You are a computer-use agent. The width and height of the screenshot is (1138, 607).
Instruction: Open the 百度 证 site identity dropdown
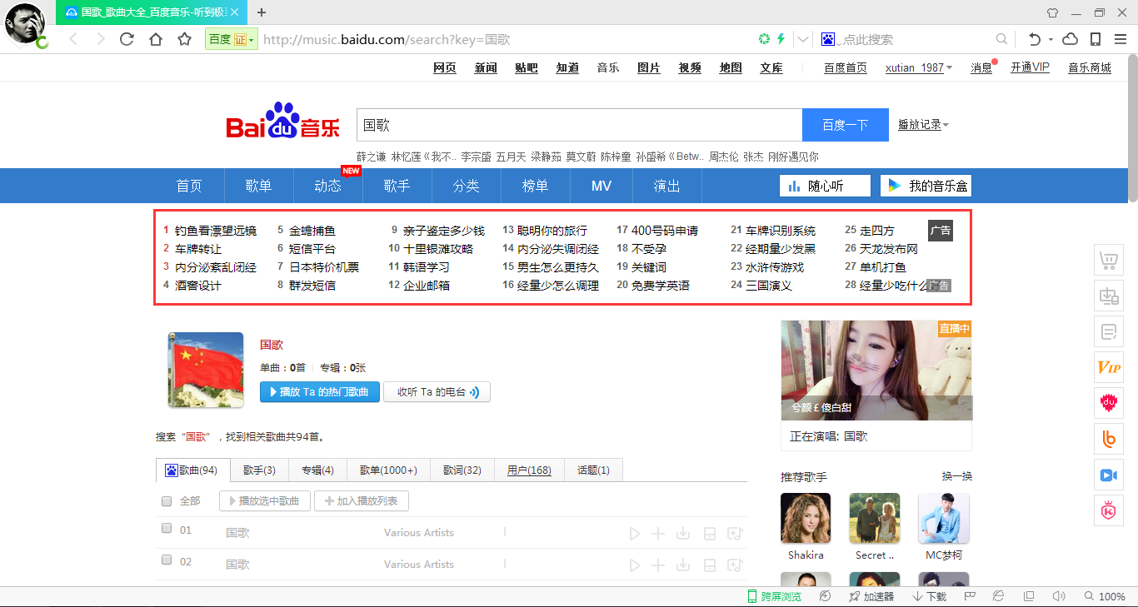point(231,39)
